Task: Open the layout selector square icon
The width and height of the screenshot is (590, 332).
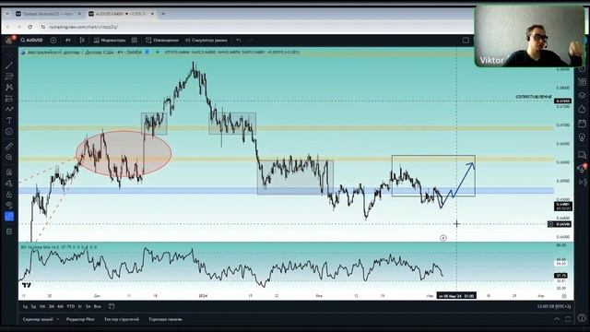Action: pos(466,41)
